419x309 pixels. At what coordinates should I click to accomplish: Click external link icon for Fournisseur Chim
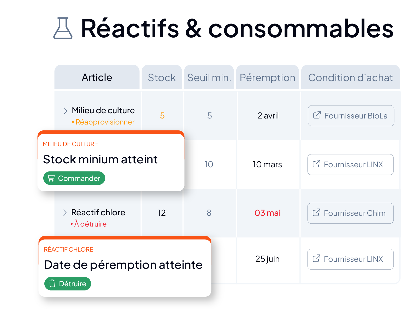316,212
